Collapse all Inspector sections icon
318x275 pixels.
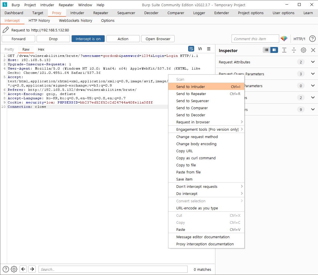pyautogui.click(x=294, y=50)
